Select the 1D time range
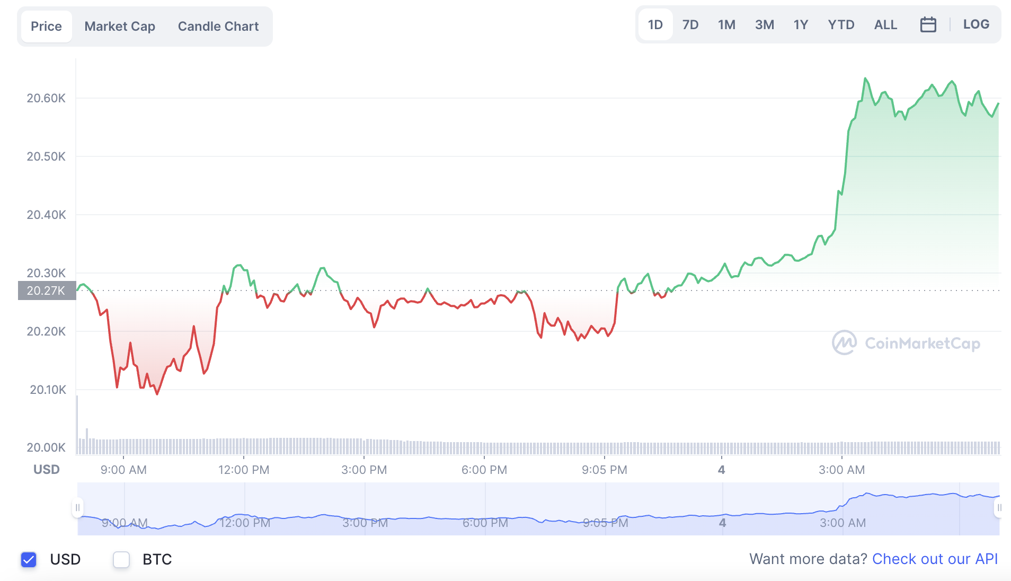This screenshot has height=581, width=1011. point(655,25)
